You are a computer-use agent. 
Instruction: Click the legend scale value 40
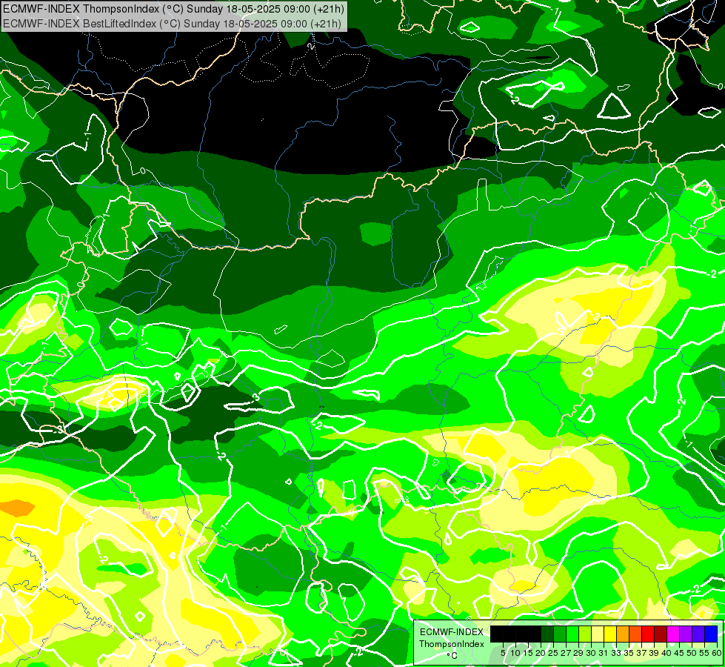pos(666,653)
